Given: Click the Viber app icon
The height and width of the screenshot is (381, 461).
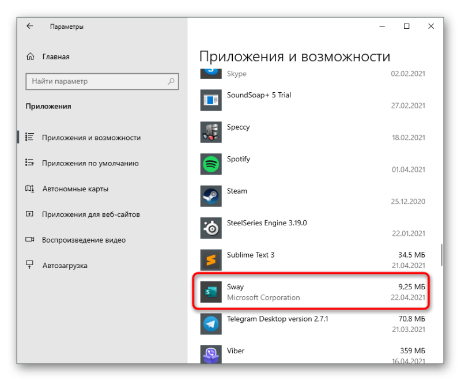Looking at the screenshot, I should point(211,354).
